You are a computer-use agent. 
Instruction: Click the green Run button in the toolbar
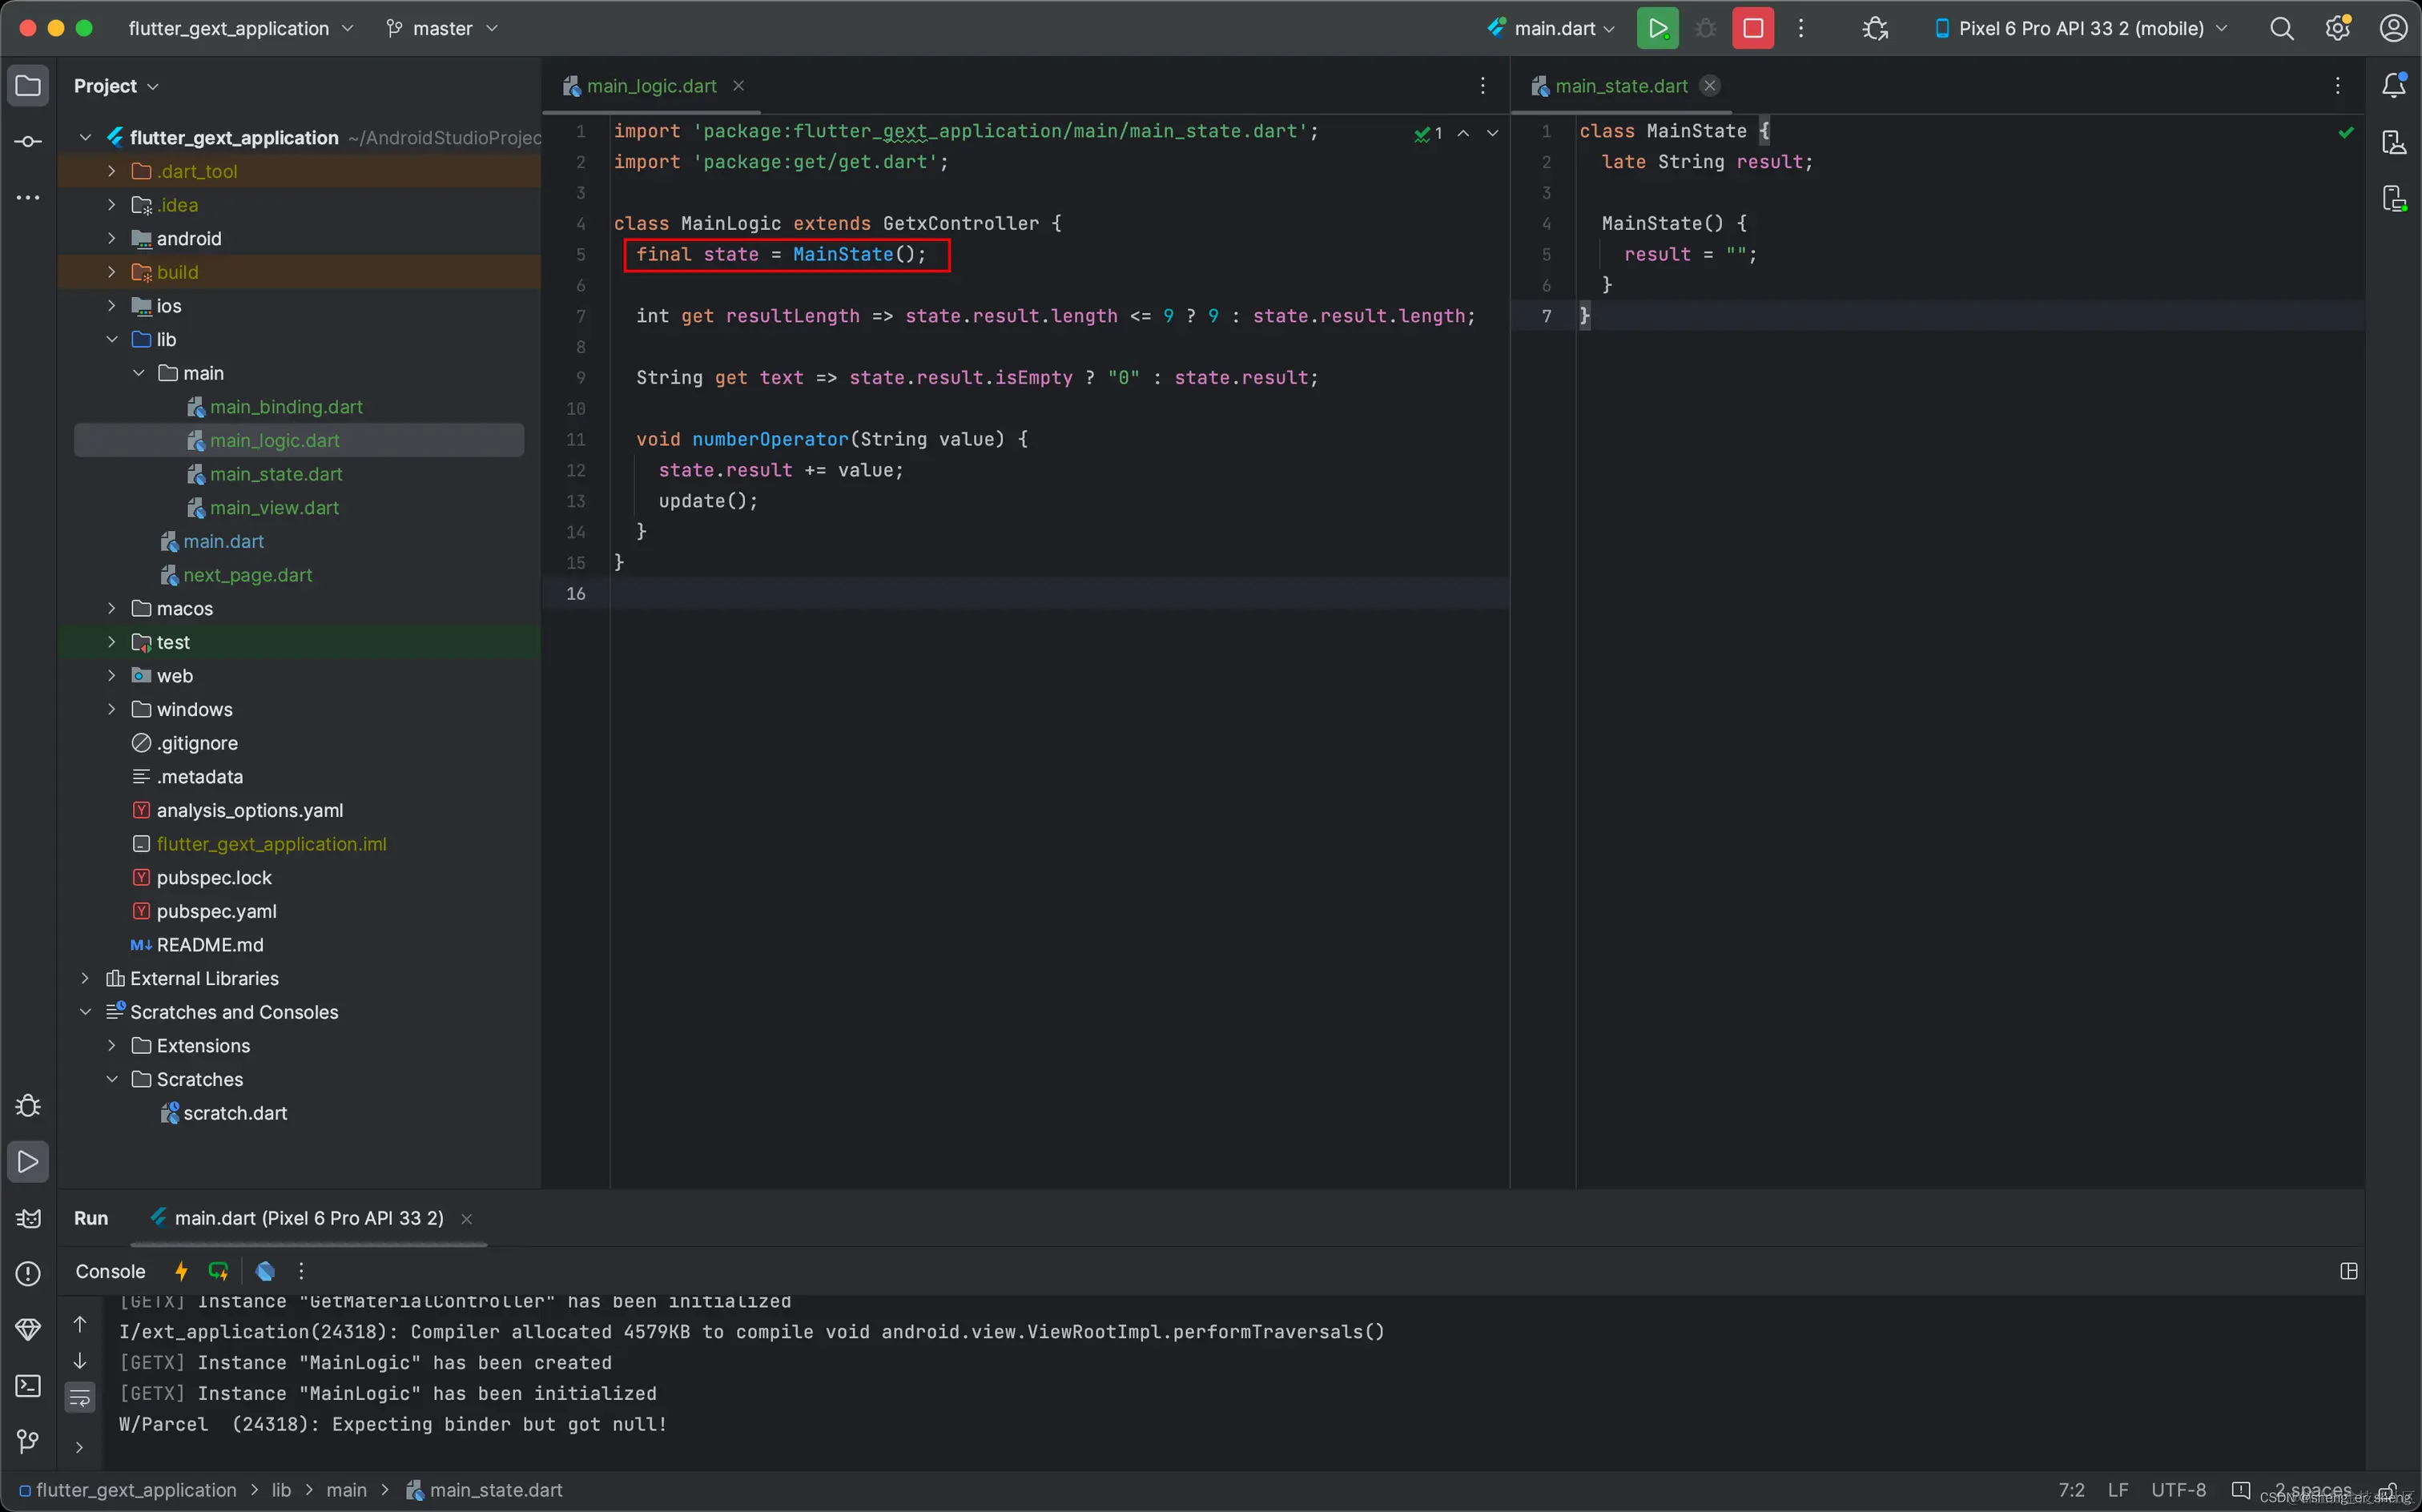click(1657, 28)
